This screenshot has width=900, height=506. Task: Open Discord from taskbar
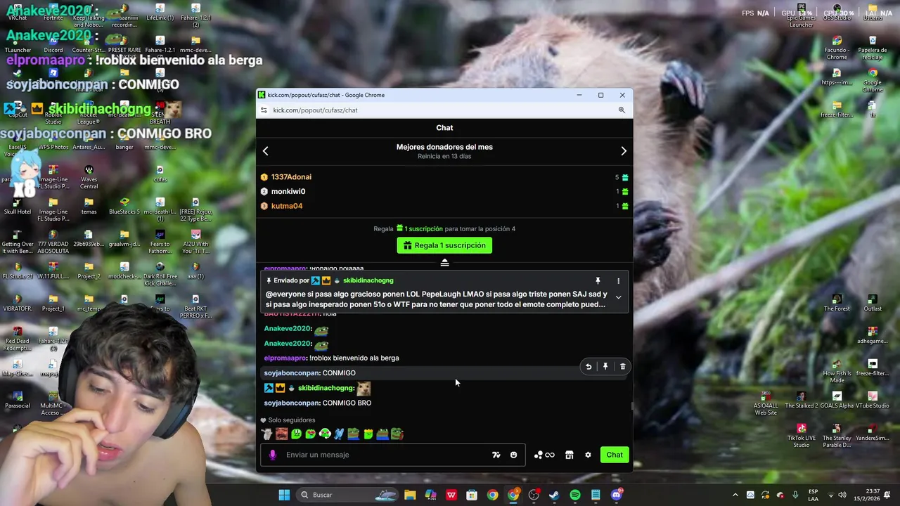[x=617, y=495]
